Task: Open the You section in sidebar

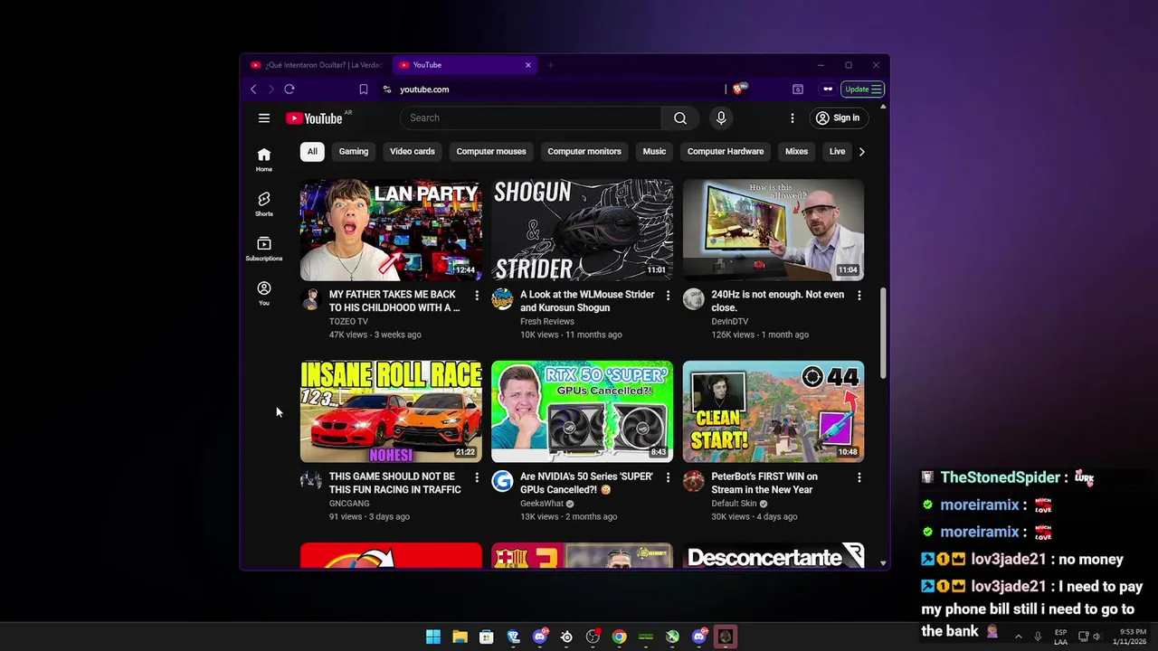Action: (264, 293)
